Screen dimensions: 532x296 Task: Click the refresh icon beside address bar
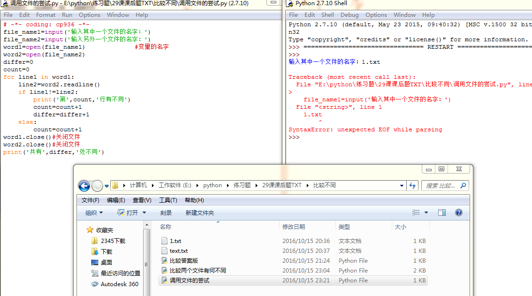pyautogui.click(x=412, y=185)
